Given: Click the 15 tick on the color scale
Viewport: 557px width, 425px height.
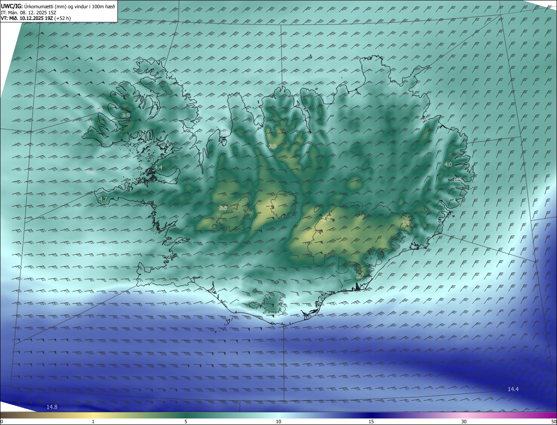Looking at the screenshot, I should coord(371,422).
